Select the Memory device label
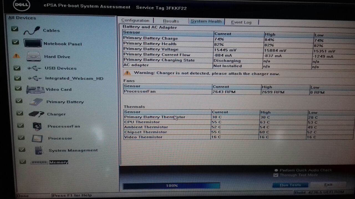355x199 pixels. tap(59, 162)
